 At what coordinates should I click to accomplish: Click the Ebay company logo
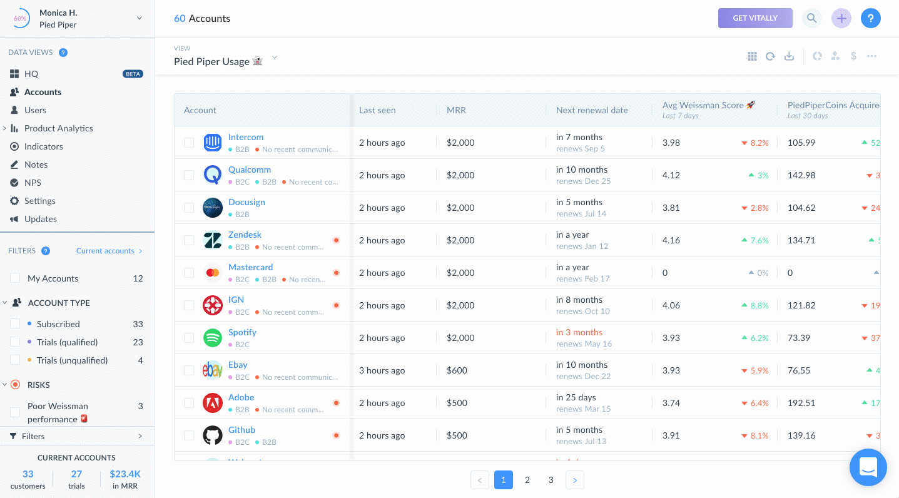[x=213, y=370]
